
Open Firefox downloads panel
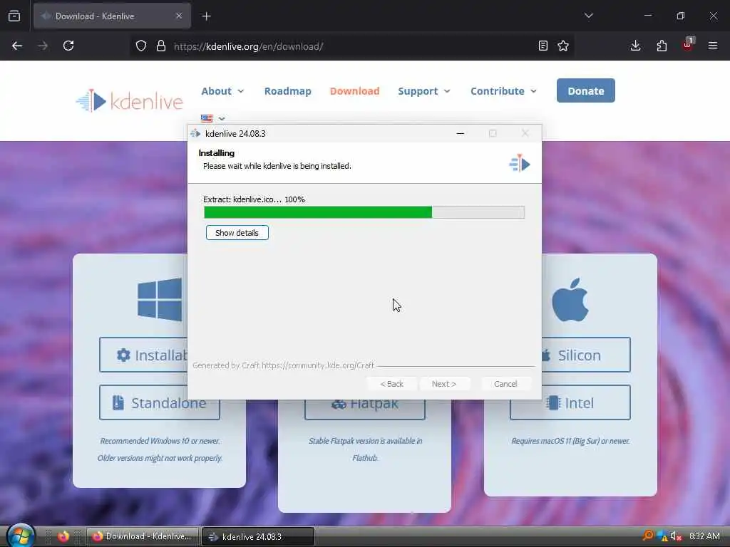click(x=635, y=46)
